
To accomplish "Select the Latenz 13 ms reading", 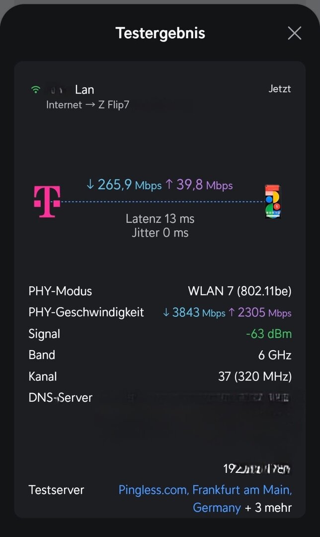I will point(160,219).
